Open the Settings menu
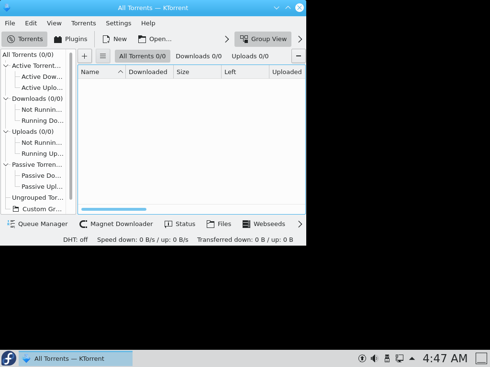 point(119,23)
